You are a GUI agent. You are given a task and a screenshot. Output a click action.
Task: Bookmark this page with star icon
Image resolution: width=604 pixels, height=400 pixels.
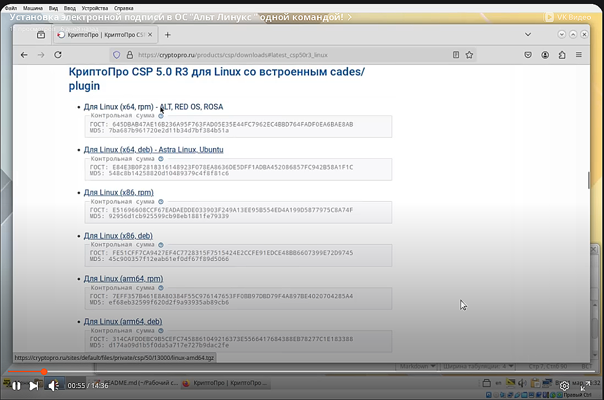tap(469, 55)
